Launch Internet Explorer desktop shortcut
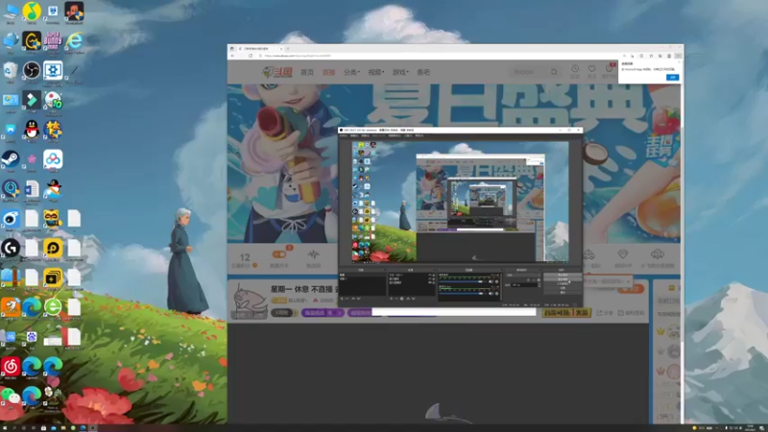The height and width of the screenshot is (432, 768). [74, 40]
